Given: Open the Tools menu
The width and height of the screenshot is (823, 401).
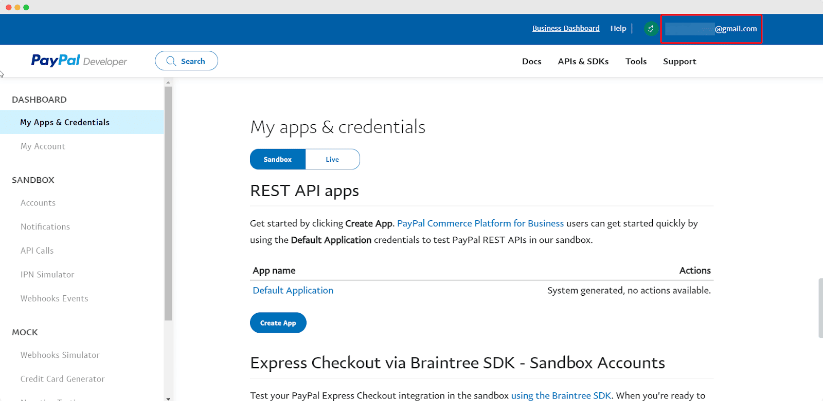Looking at the screenshot, I should click(x=636, y=61).
